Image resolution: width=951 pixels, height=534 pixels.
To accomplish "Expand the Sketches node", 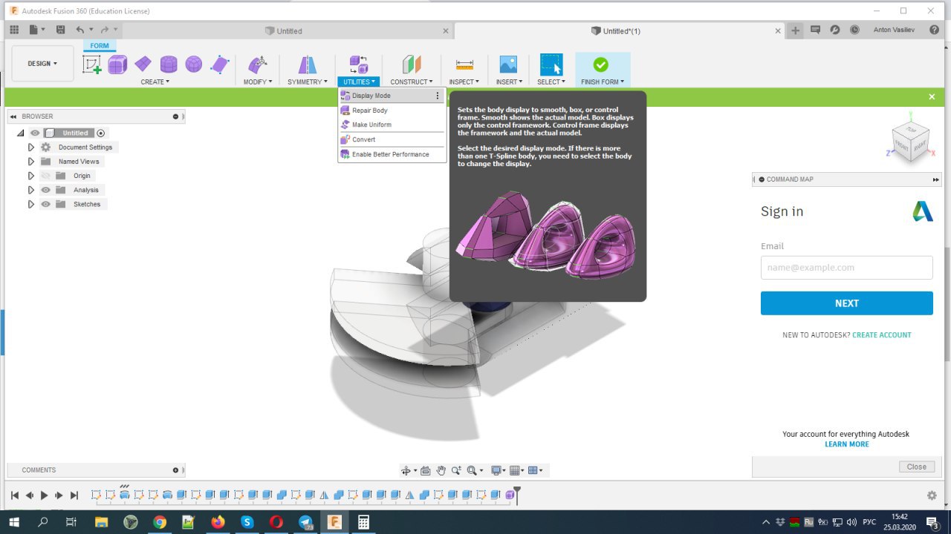I will pyautogui.click(x=31, y=204).
